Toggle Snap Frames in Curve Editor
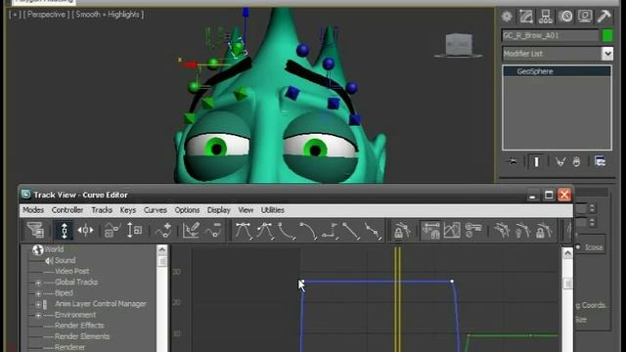The image size is (626, 352). [x=430, y=231]
